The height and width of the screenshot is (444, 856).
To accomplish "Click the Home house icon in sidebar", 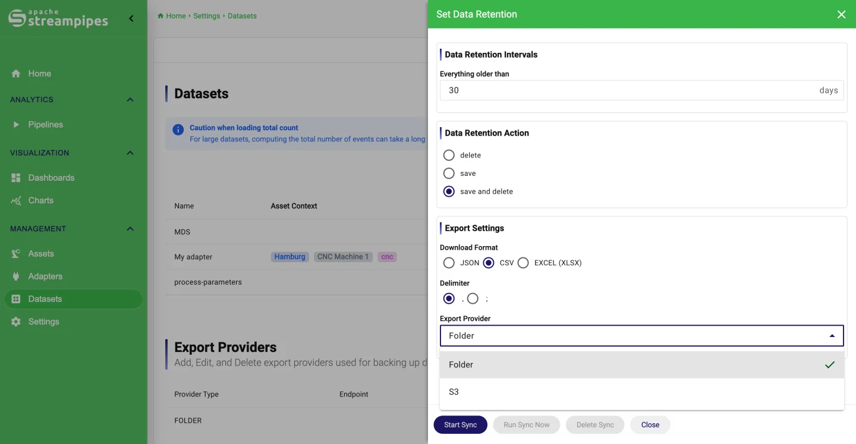I will pyautogui.click(x=16, y=74).
